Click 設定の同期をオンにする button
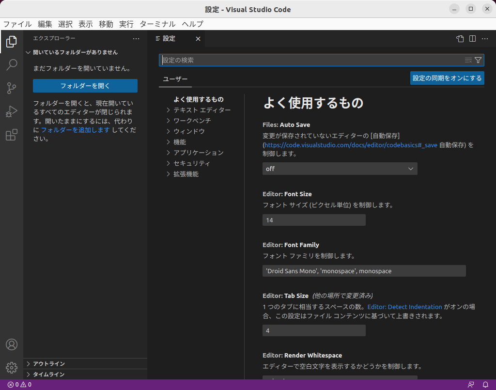The width and height of the screenshot is (496, 390). pyautogui.click(x=447, y=78)
